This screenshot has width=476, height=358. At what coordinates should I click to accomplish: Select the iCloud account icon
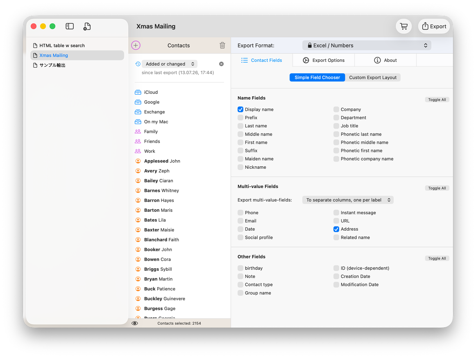point(138,92)
